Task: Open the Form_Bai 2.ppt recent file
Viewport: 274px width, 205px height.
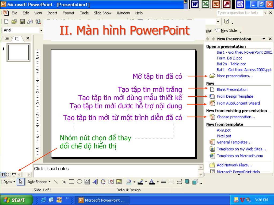Action: [x=229, y=58]
